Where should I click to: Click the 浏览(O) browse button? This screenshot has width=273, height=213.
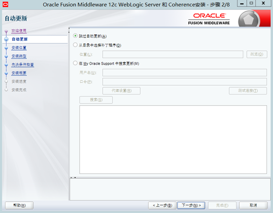tap(257, 54)
